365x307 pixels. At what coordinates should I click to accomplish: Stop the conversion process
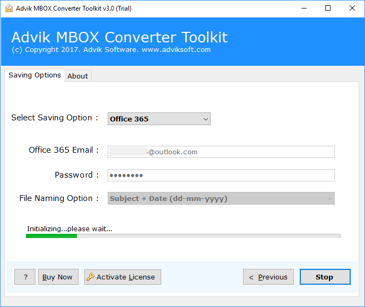coord(325,277)
